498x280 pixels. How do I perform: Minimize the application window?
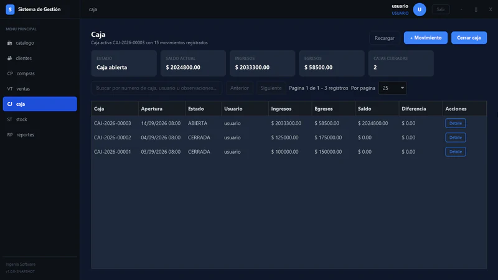click(461, 9)
